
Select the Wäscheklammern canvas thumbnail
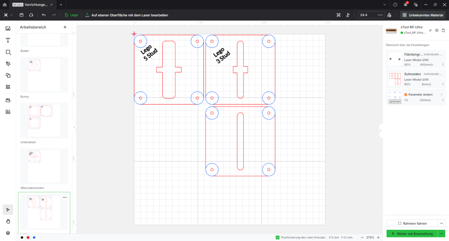pos(44,166)
